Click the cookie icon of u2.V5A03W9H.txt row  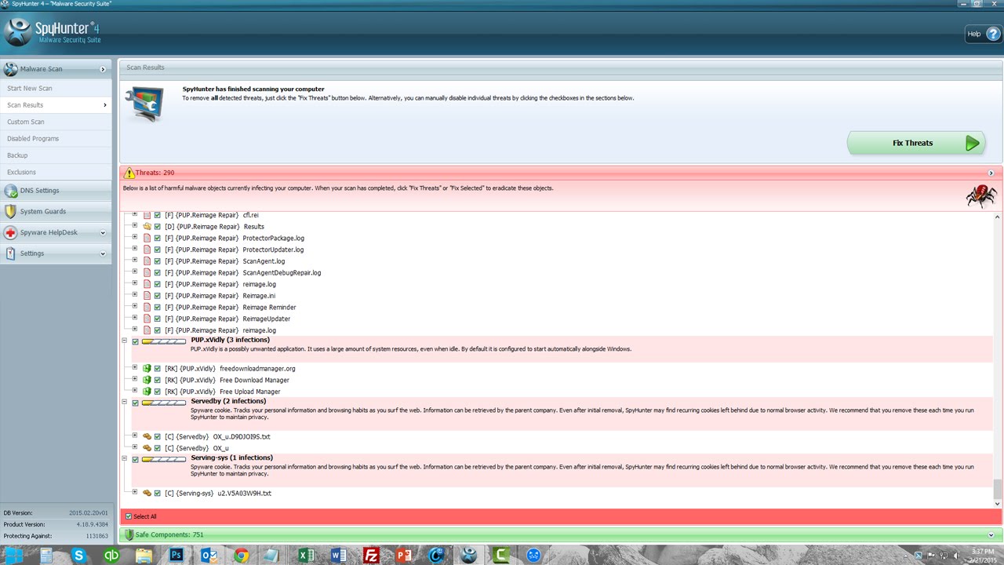(147, 493)
